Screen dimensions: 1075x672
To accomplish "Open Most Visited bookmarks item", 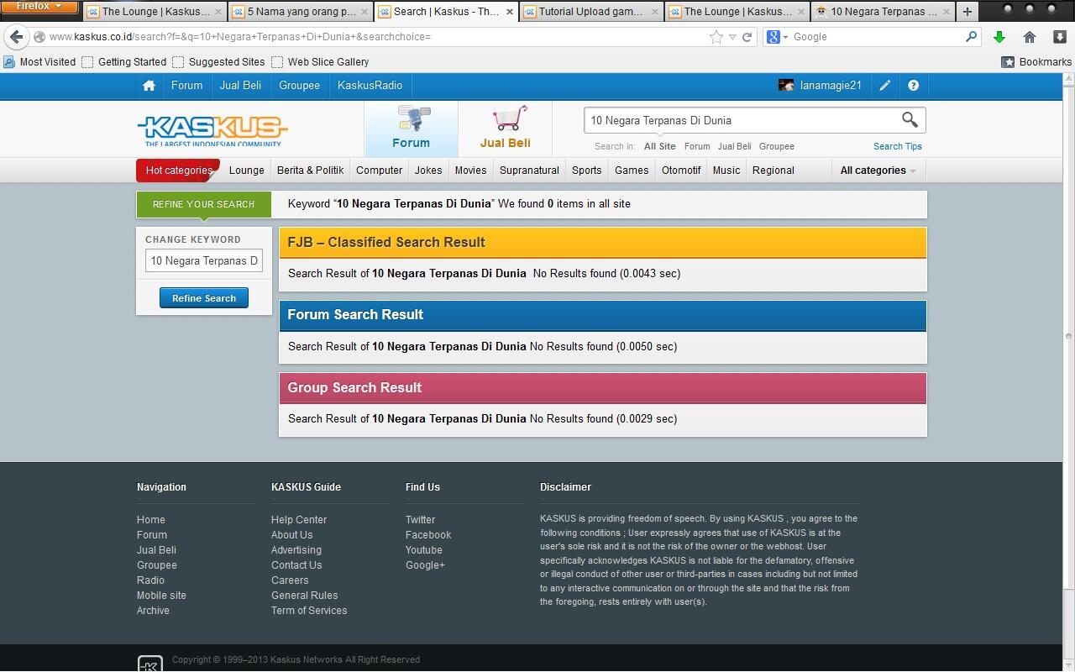I will click(39, 62).
